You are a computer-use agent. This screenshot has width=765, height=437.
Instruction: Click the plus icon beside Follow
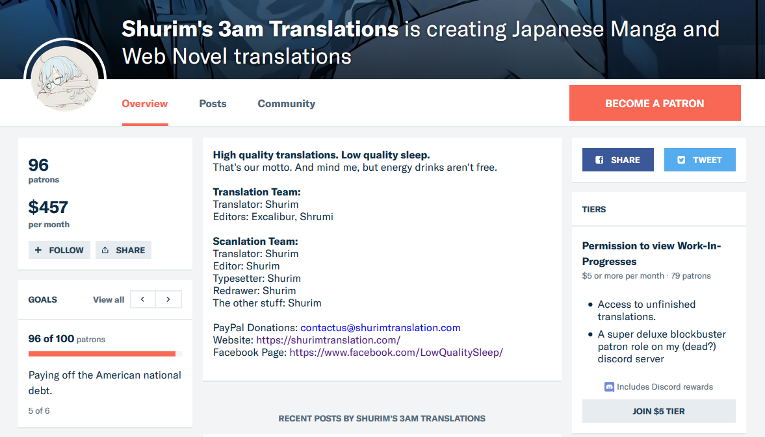coord(38,250)
